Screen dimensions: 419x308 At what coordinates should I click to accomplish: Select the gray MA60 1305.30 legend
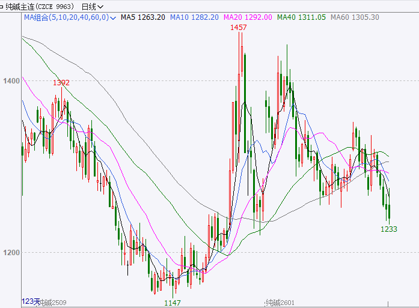355,17
